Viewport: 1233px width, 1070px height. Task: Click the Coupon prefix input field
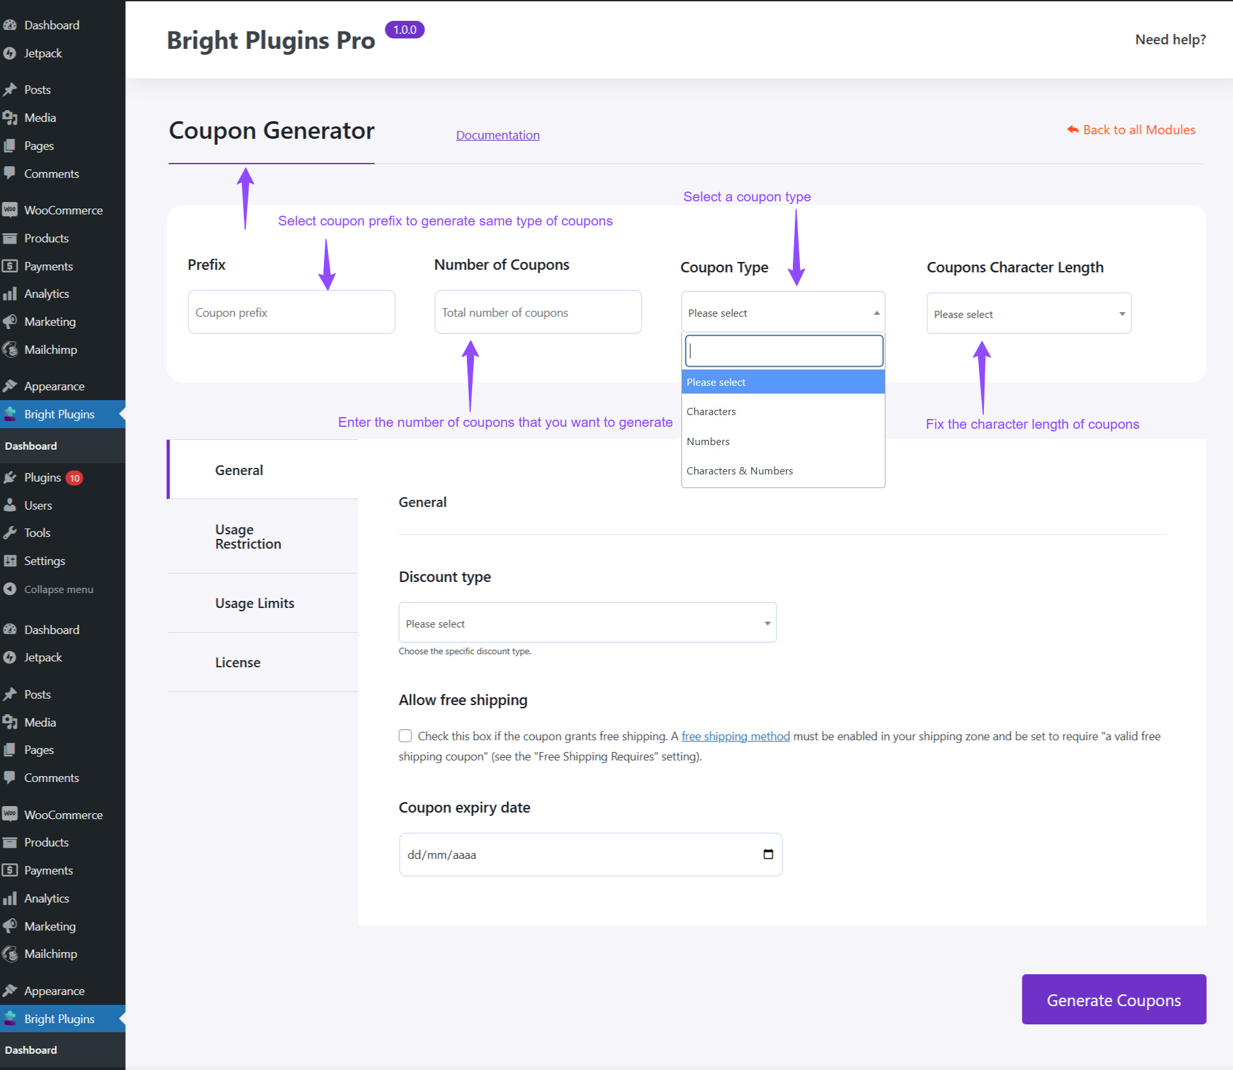291,312
